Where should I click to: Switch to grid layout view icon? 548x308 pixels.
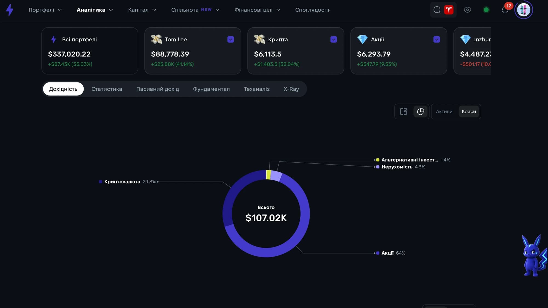coord(404,111)
